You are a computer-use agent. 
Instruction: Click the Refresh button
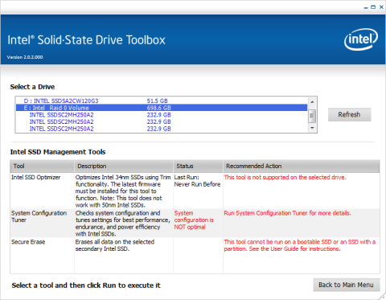coord(349,114)
